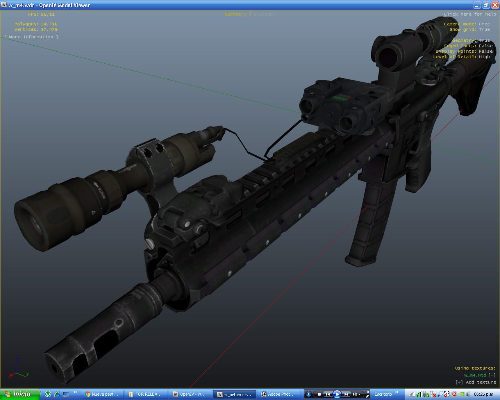Toggle the Edged Faces value
The width and height of the screenshot is (500, 400).
[486, 46]
